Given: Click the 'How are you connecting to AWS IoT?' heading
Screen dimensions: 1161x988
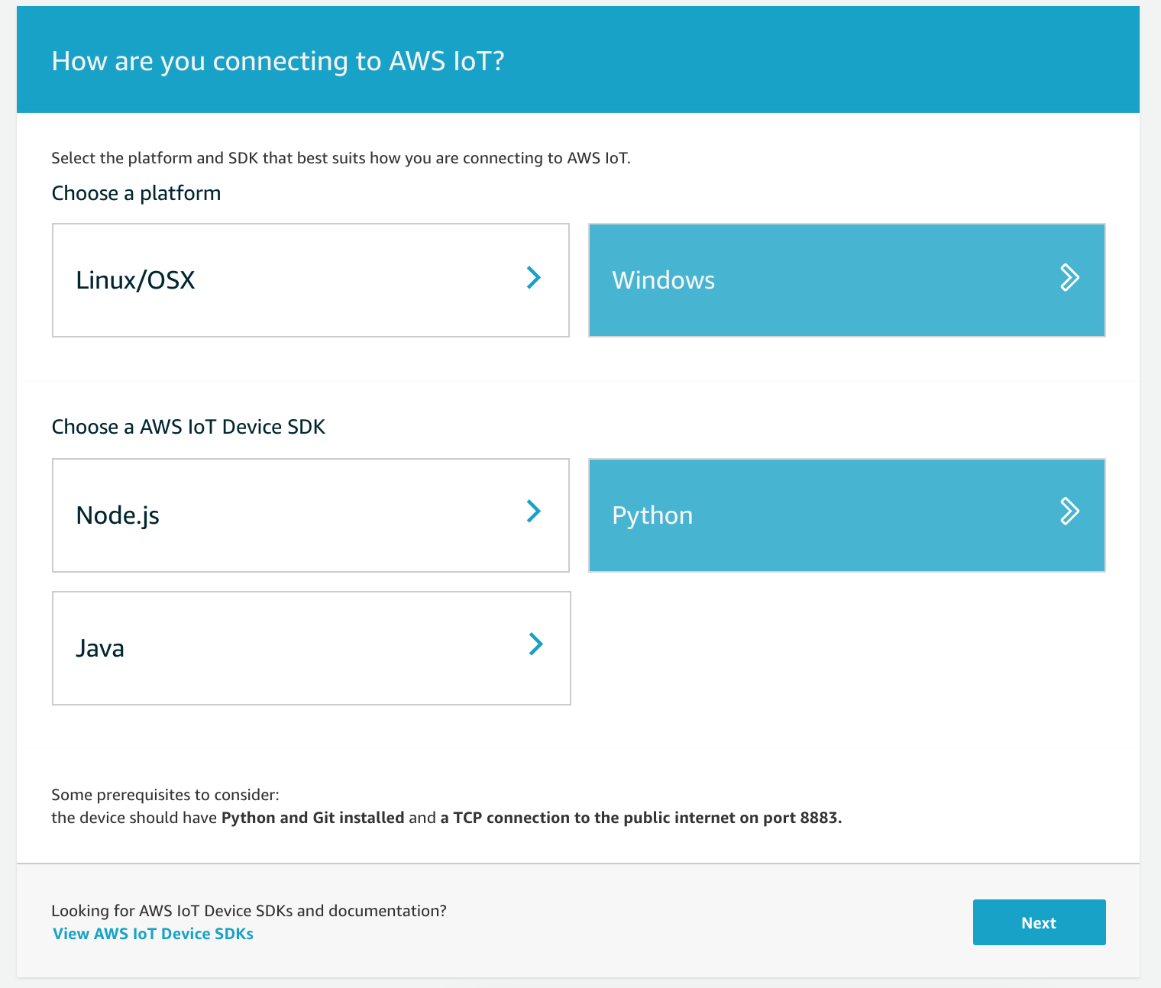Looking at the screenshot, I should (x=278, y=61).
